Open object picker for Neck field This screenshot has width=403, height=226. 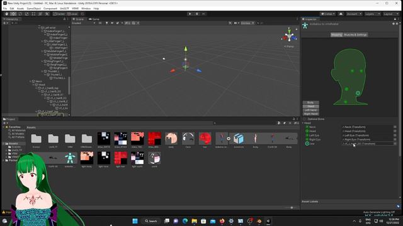click(x=395, y=127)
